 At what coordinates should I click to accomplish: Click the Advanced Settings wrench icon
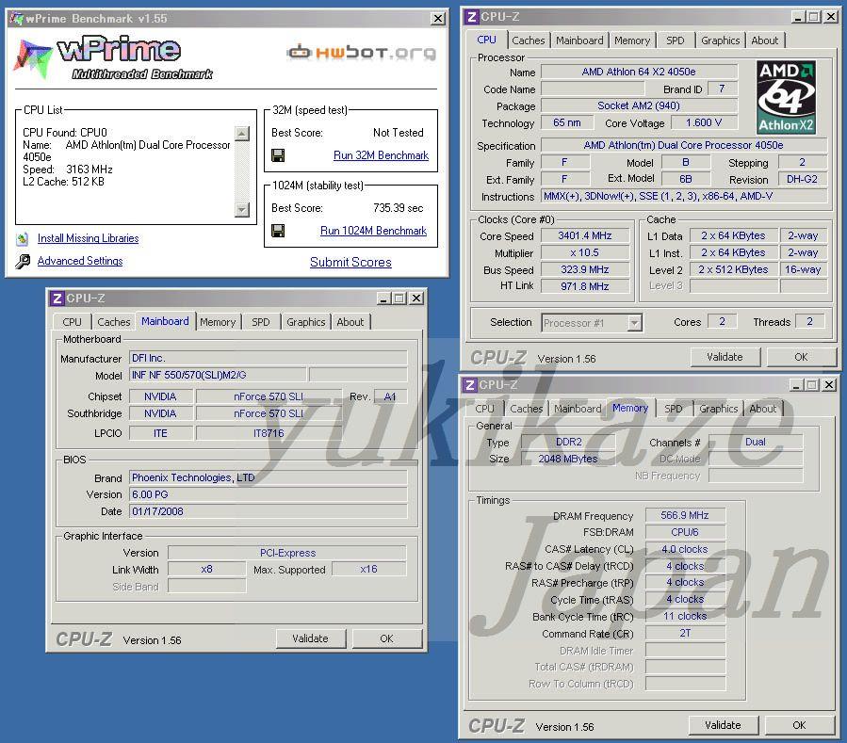point(23,262)
